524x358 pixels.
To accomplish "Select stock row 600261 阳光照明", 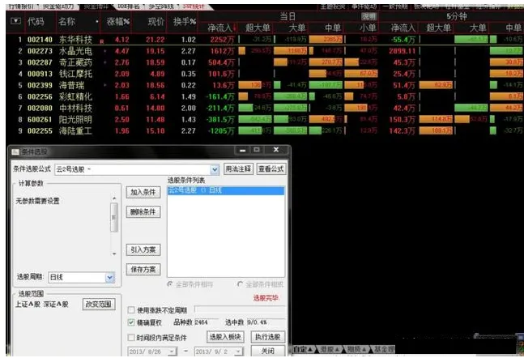I will (265, 119).
